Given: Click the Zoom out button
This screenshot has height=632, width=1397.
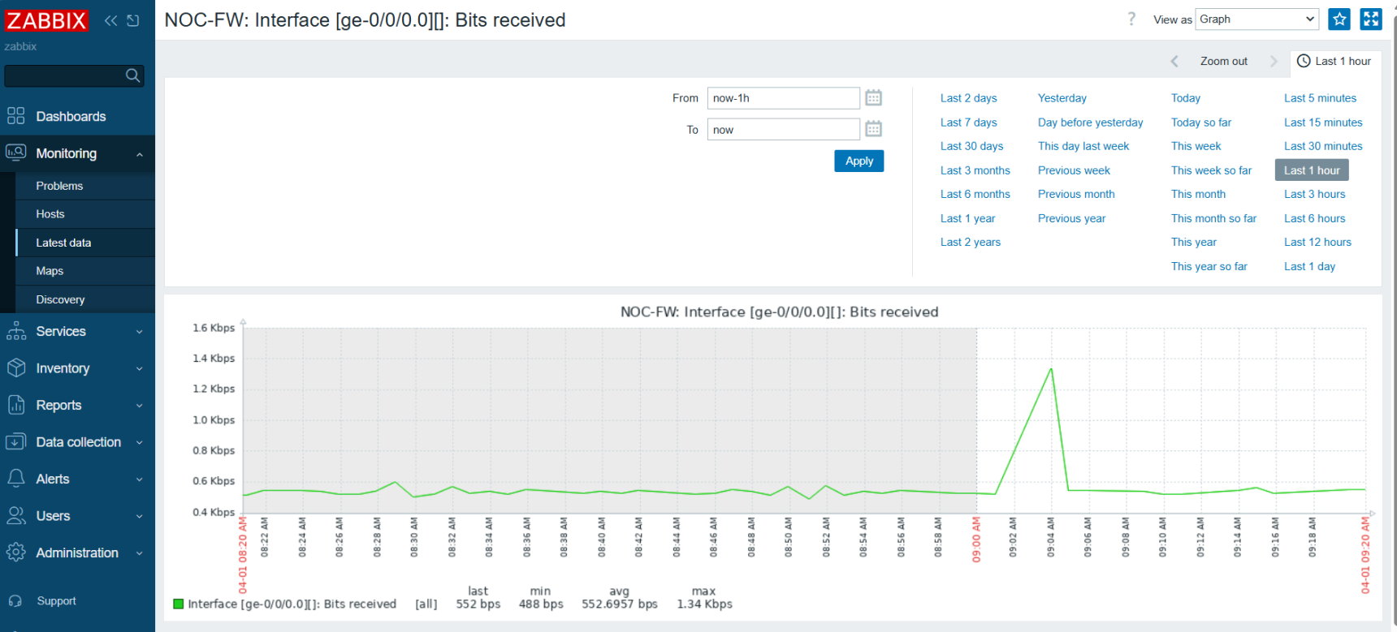Looking at the screenshot, I should coord(1223,61).
